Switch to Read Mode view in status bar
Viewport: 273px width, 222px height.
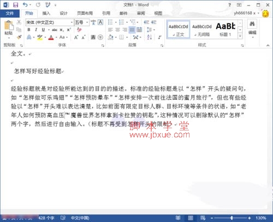178,218
